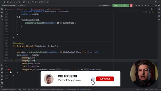Open the Refactor menu
Viewport: 161px width, 91px height.
(x=25, y=2)
